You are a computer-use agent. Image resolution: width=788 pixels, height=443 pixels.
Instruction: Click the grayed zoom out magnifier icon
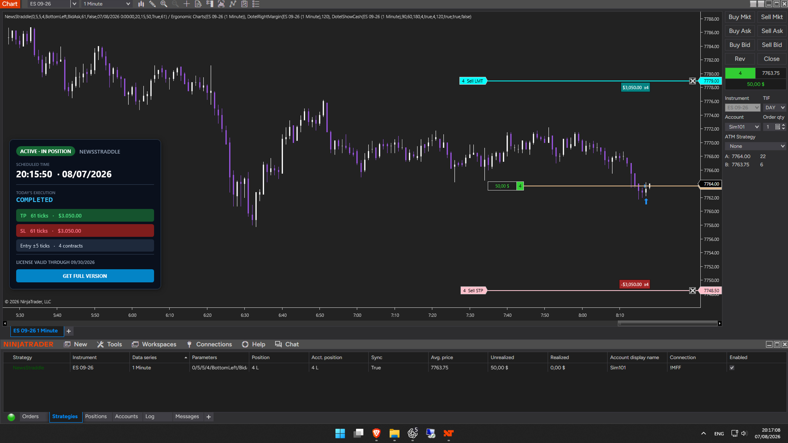tap(175, 4)
